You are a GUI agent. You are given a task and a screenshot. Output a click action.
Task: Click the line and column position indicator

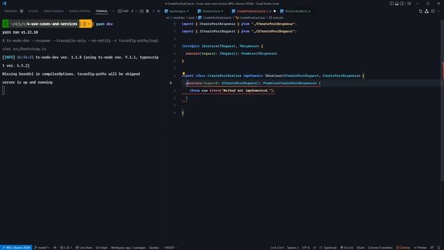pyautogui.click(x=277, y=247)
